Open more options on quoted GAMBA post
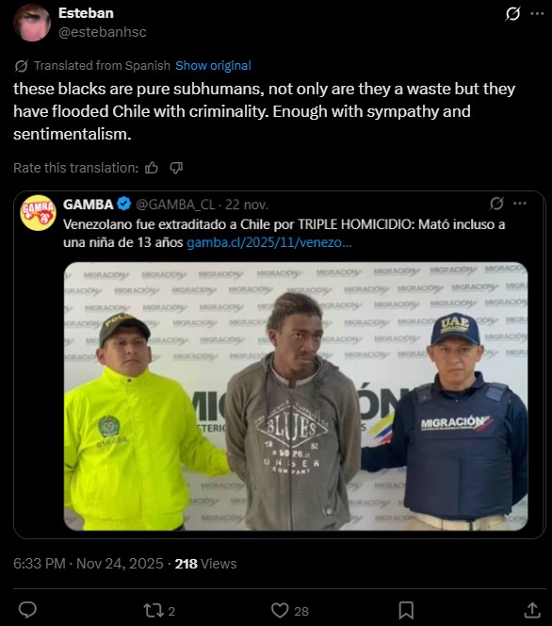 pyautogui.click(x=520, y=204)
